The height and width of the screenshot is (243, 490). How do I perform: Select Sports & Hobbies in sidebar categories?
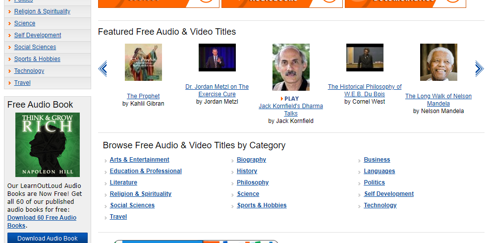coord(37,59)
